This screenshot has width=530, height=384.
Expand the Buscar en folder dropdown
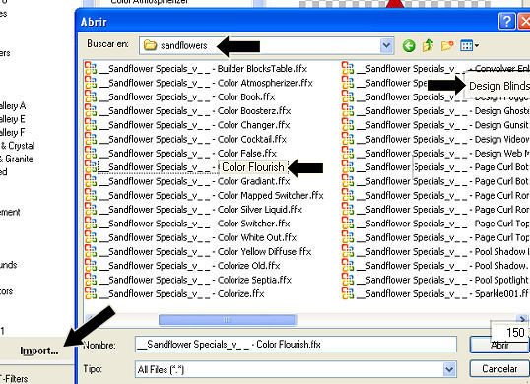pos(386,45)
